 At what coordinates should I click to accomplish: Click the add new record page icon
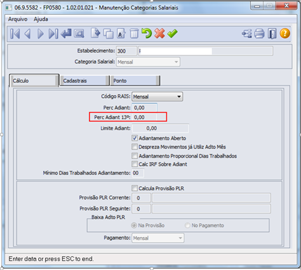point(95,34)
